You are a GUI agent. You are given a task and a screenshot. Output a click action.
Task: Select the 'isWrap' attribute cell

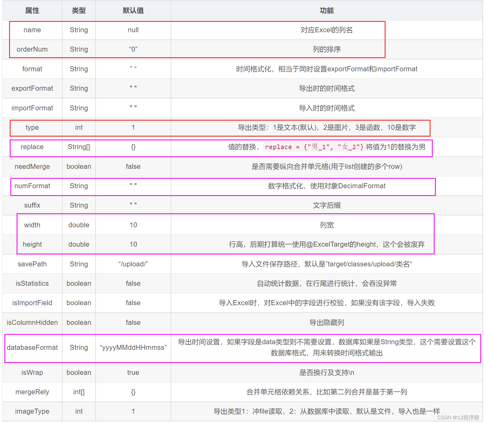(32, 373)
